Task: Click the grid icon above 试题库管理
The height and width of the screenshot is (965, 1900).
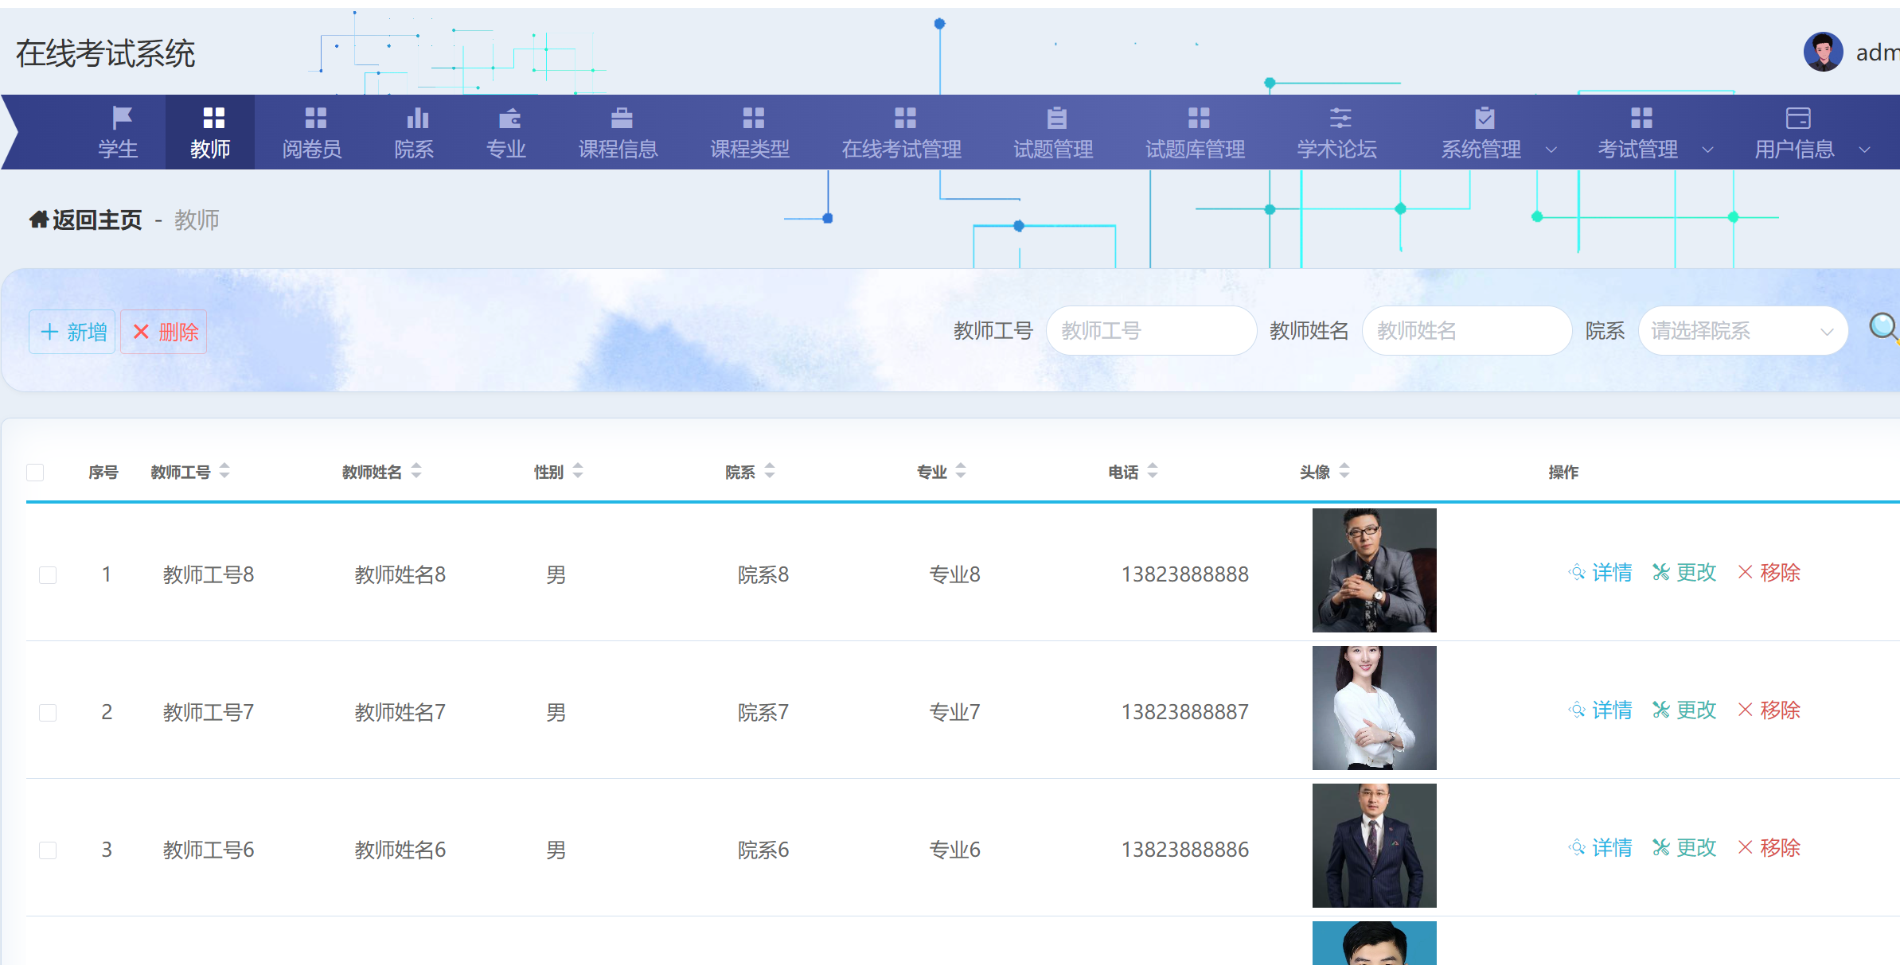Action: pos(1199,118)
